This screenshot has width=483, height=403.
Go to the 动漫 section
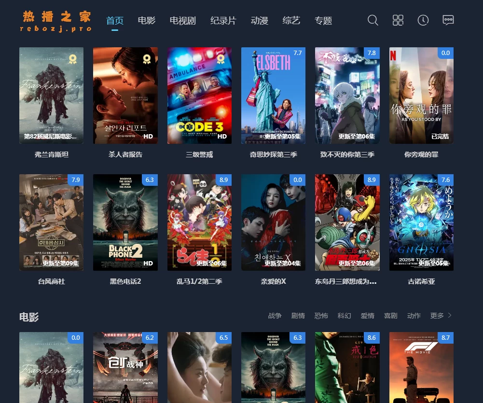259,21
